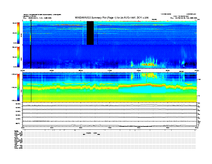
Task: Click the -155.00 TNR scale label
Action: [14, 100]
